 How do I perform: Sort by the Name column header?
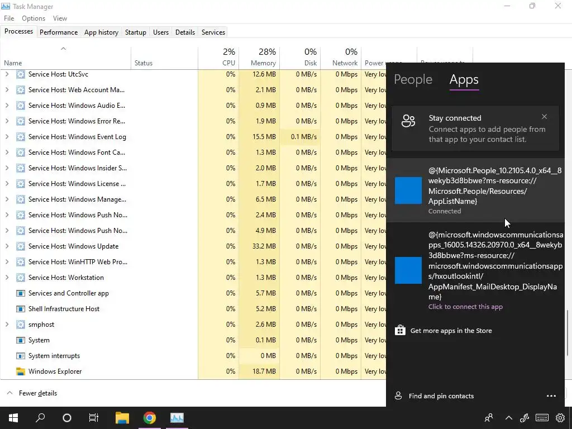pyautogui.click(x=66, y=58)
